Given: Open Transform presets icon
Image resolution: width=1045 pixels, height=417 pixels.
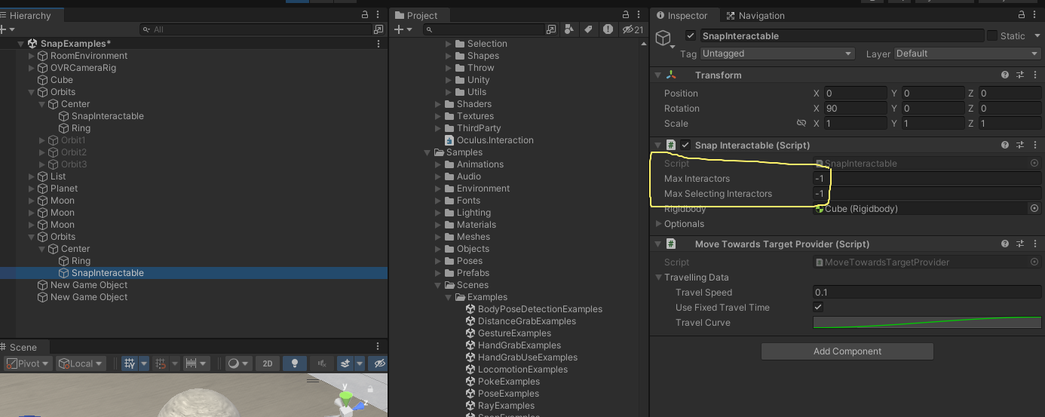Looking at the screenshot, I should [x=1019, y=75].
